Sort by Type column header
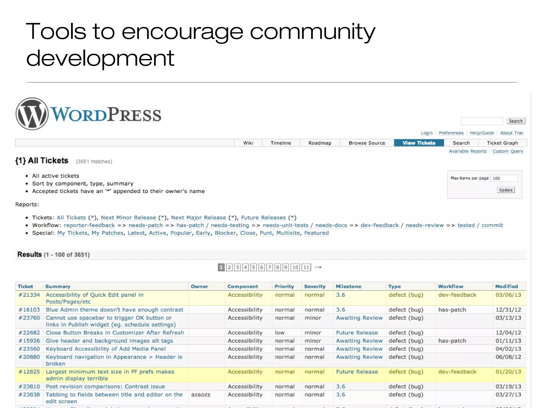Image resolution: width=544 pixels, height=408 pixels. [394, 286]
